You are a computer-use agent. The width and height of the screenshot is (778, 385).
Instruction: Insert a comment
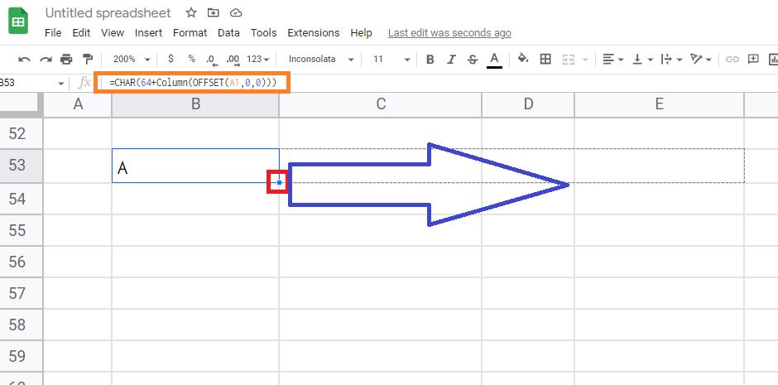click(x=753, y=59)
